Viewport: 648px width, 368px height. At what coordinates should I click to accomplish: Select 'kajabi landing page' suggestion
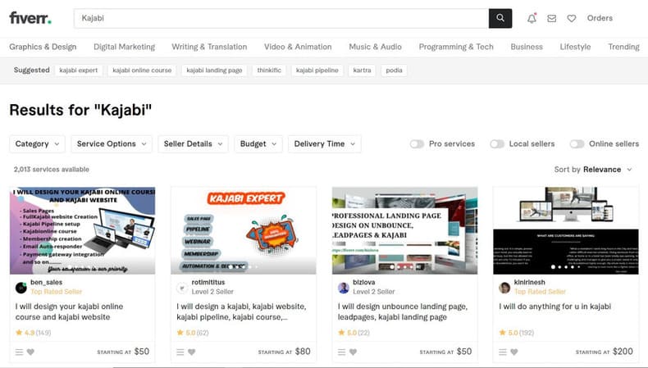coord(214,70)
